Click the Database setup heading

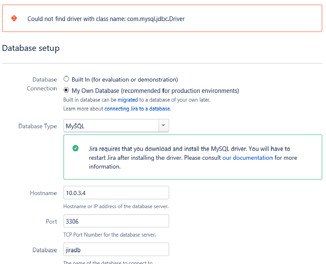[x=31, y=48]
